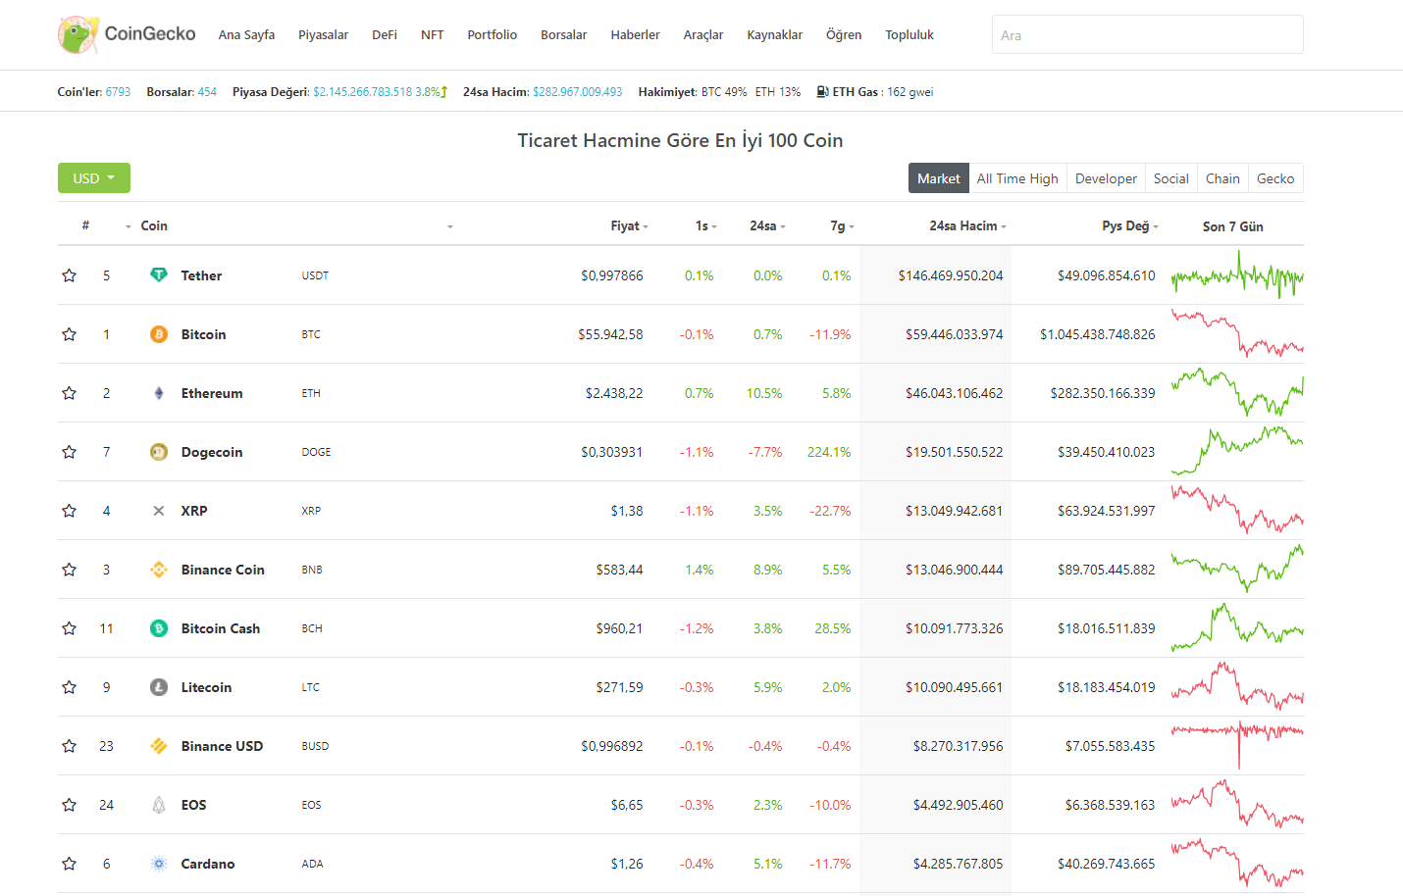View Dogecoin 7-day sparkline chart
Viewport: 1403px width, 896px height.
pos(1237,449)
